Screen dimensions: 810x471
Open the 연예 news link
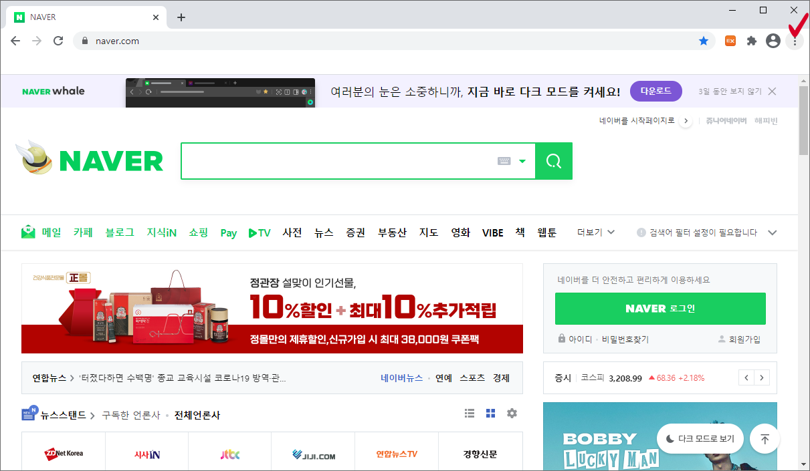(443, 378)
